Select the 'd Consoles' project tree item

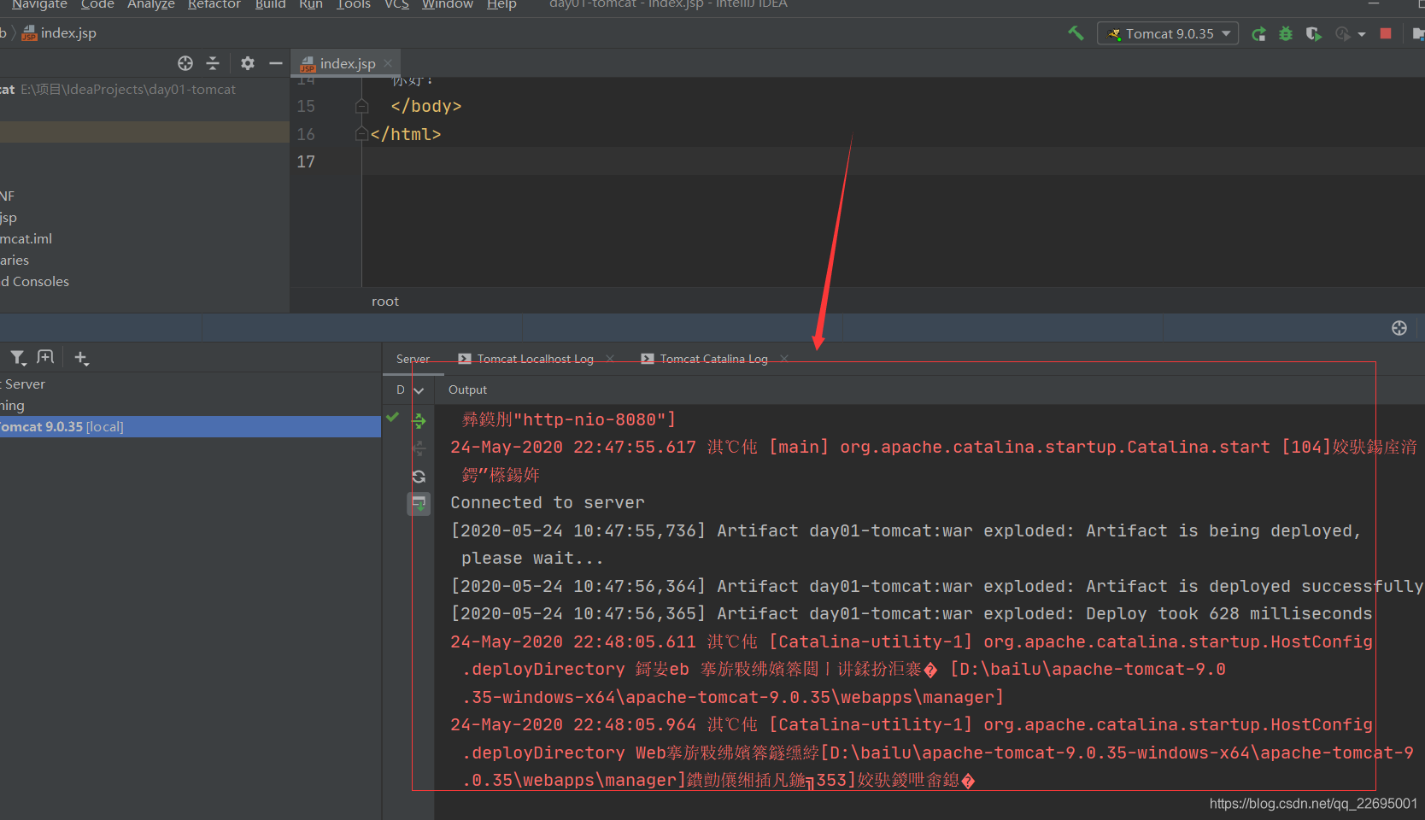coord(35,282)
